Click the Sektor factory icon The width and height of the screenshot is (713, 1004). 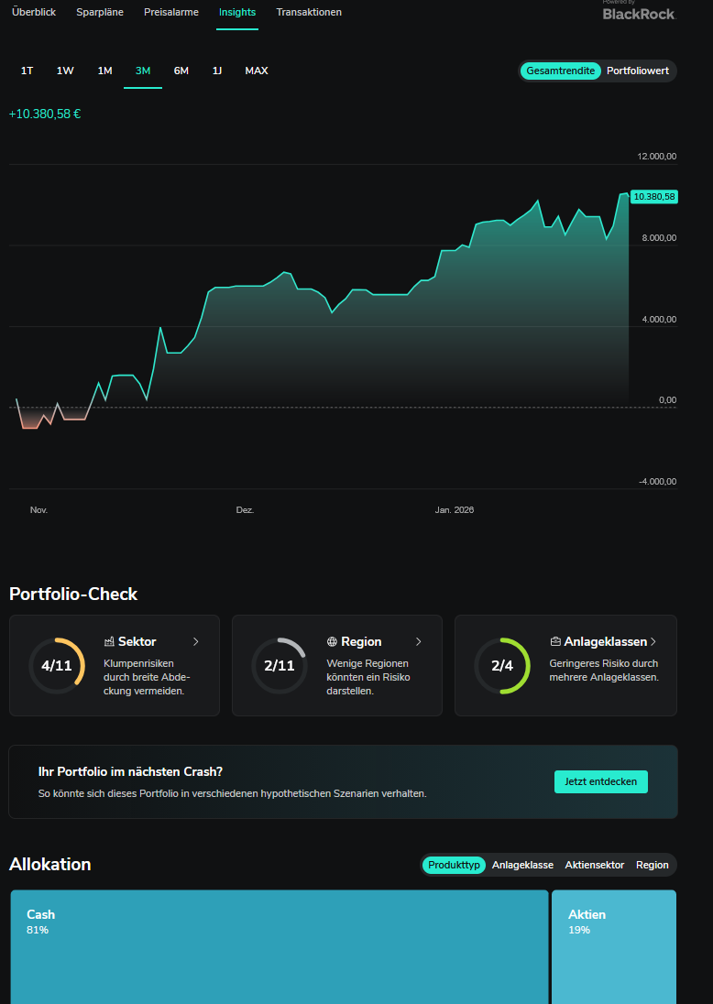tap(109, 642)
